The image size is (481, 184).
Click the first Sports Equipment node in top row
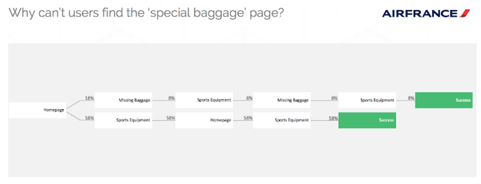pos(204,100)
